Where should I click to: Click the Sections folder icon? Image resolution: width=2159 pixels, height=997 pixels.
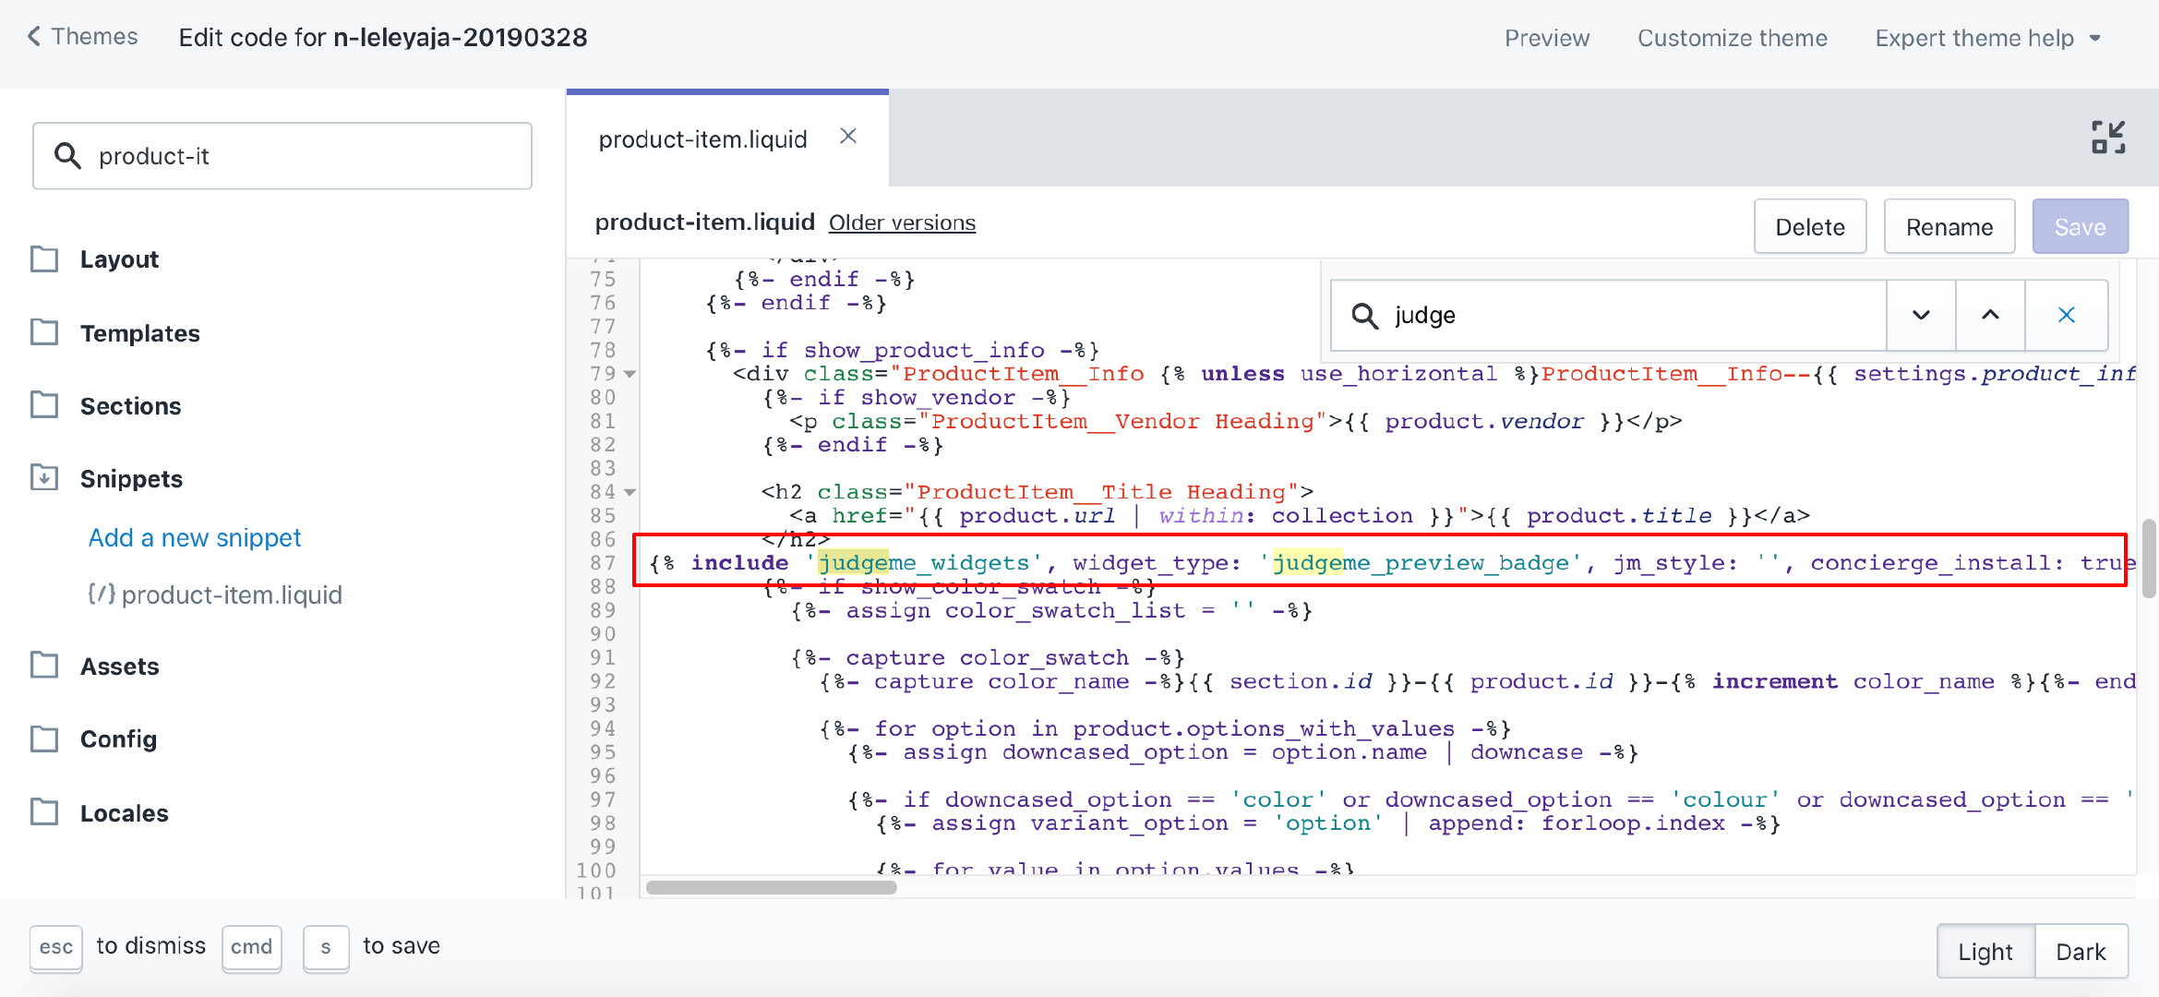(x=44, y=405)
